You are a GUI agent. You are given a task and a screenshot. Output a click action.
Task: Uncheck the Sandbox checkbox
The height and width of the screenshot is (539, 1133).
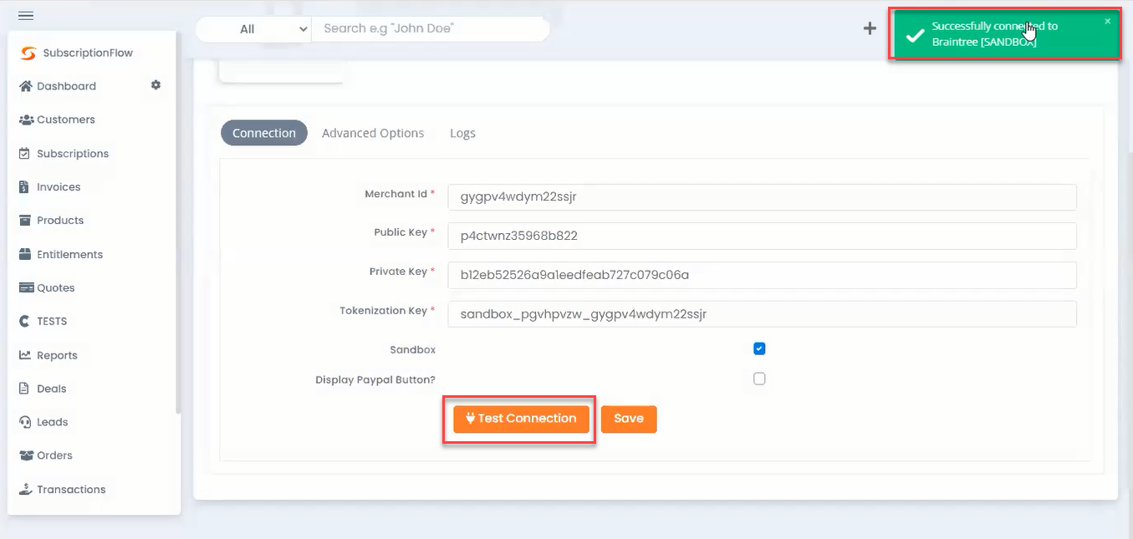pyautogui.click(x=759, y=348)
